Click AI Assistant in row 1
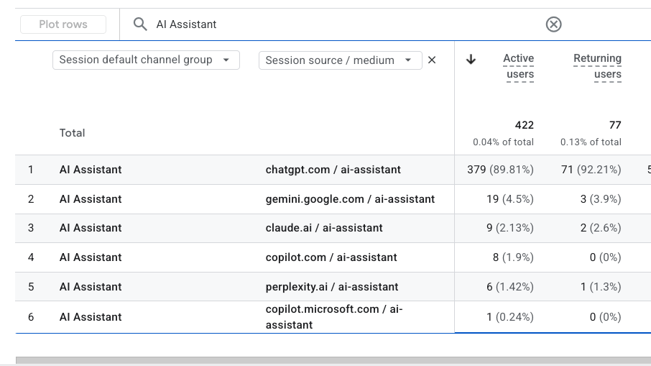This screenshot has height=366, width=651. [91, 170]
